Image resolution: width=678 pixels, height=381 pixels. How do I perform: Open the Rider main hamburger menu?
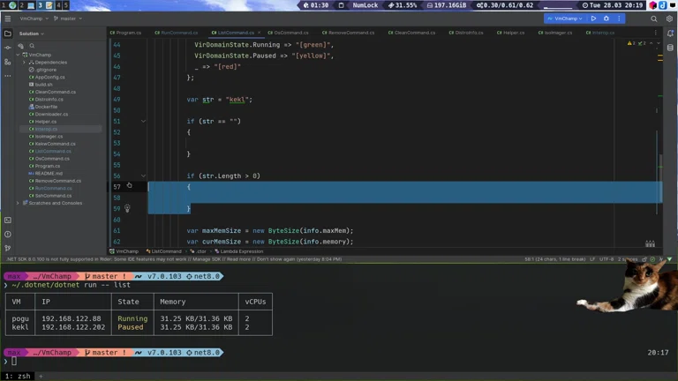[x=8, y=19]
